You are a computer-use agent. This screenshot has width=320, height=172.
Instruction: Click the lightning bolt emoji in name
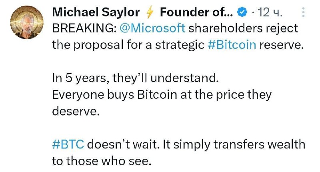(150, 12)
